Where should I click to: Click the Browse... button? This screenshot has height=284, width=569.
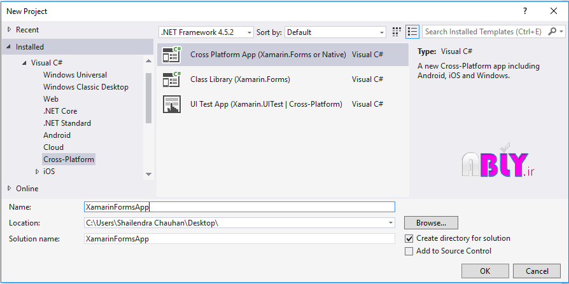(431, 223)
